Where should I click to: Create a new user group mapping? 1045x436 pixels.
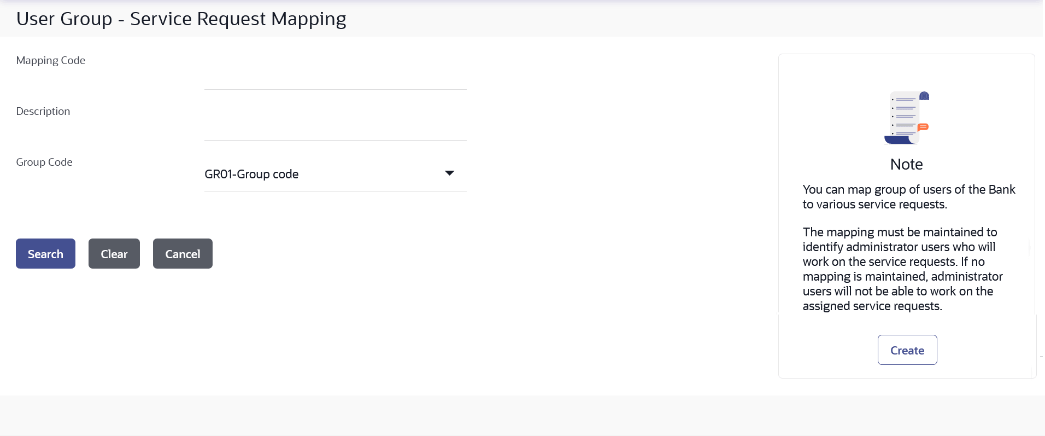click(907, 350)
